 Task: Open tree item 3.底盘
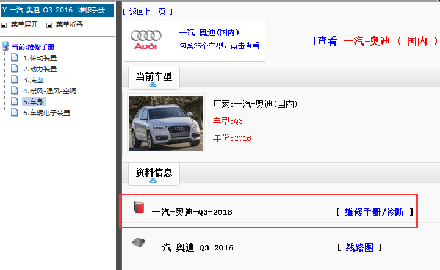34,80
